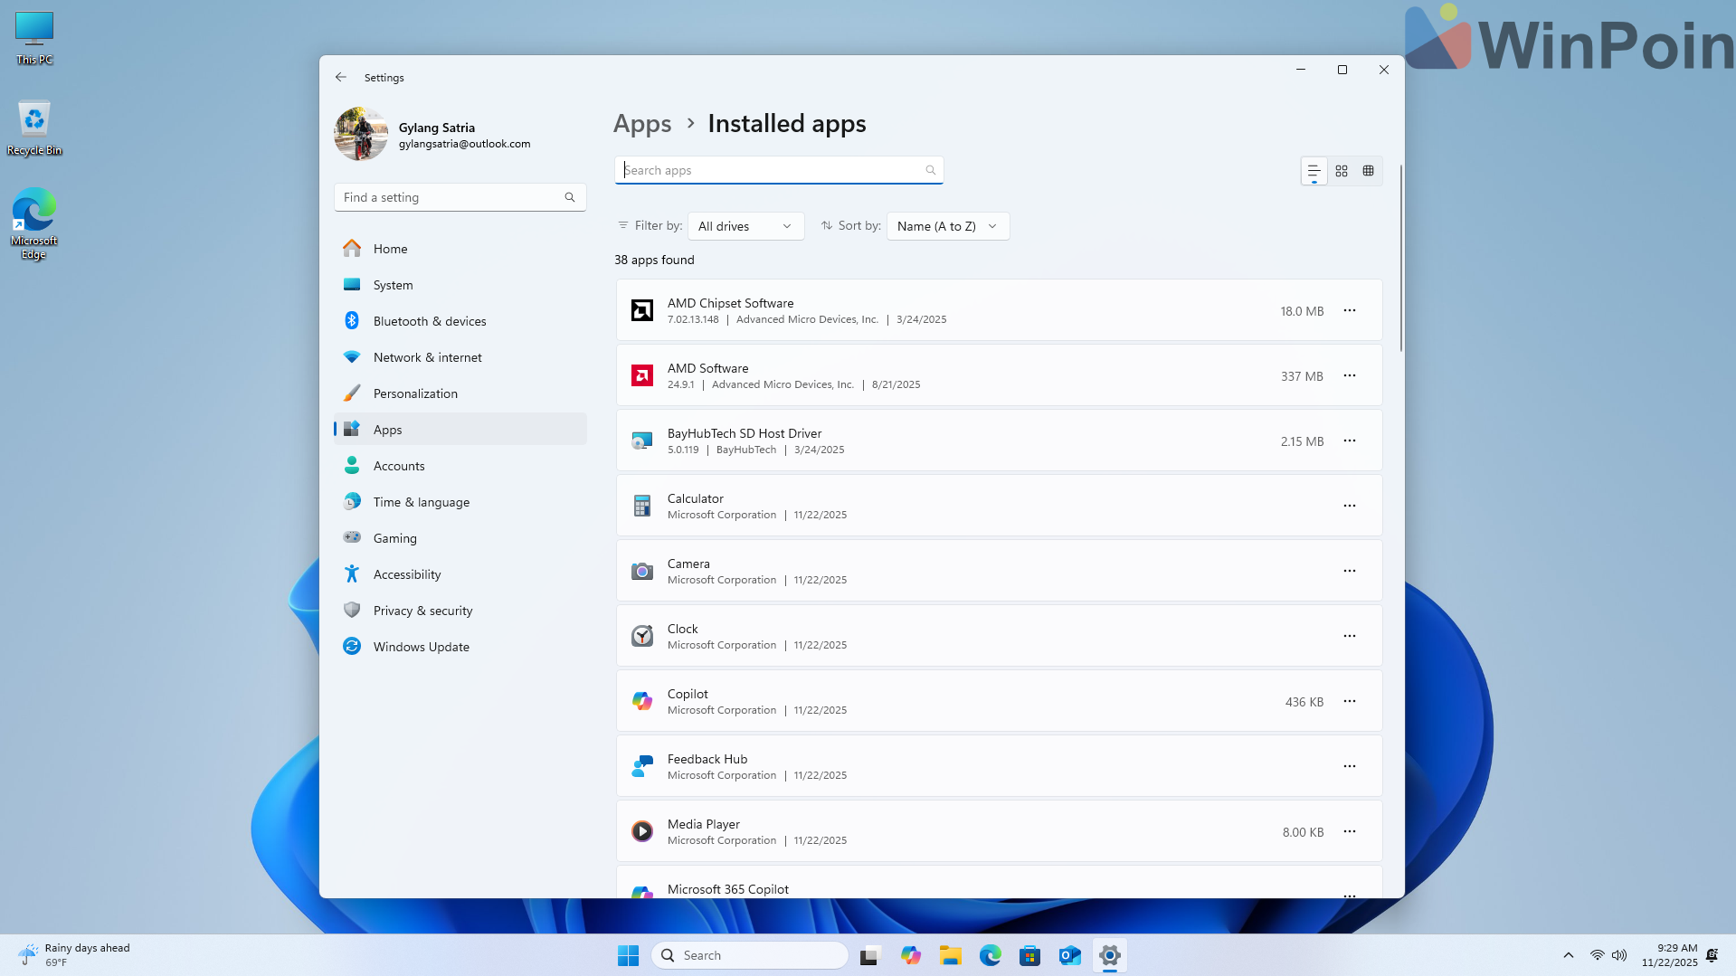Switch to tile view layout icon

pyautogui.click(x=1368, y=171)
